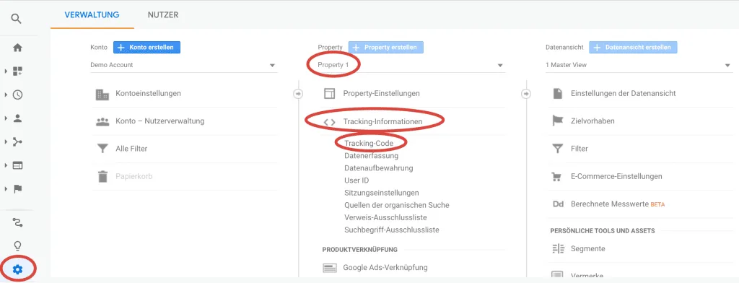Select User ID
This screenshot has height=283, width=739.
357,180
